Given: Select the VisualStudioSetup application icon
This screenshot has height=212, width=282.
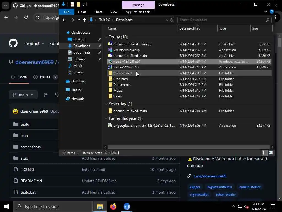Looking at the screenshot, I should [110, 50].
